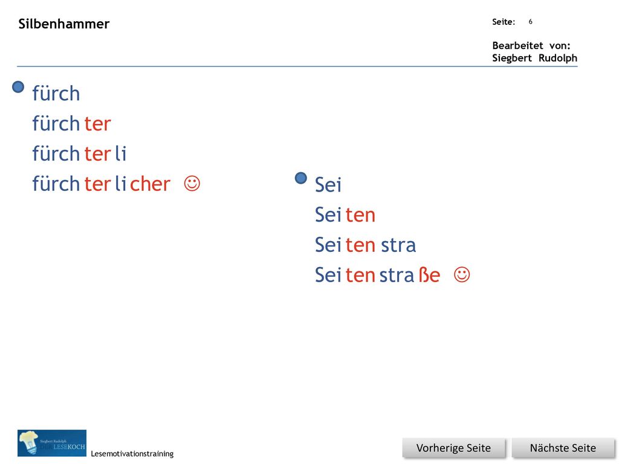Go back with Vorherige Seite button

coord(453,448)
